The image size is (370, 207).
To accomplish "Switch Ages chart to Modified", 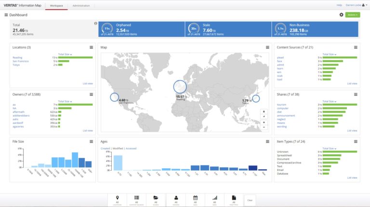I will [118, 148].
